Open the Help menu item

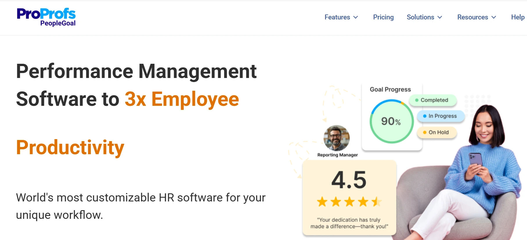518,17
